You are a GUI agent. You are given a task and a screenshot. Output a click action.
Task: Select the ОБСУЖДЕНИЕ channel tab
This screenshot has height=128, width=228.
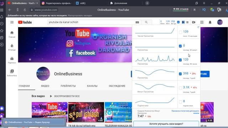click(x=117, y=86)
